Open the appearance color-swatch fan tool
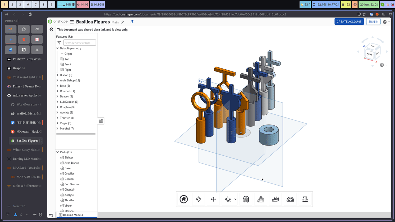Screen dimensions: 395x222 pyautogui.click(x=261, y=199)
